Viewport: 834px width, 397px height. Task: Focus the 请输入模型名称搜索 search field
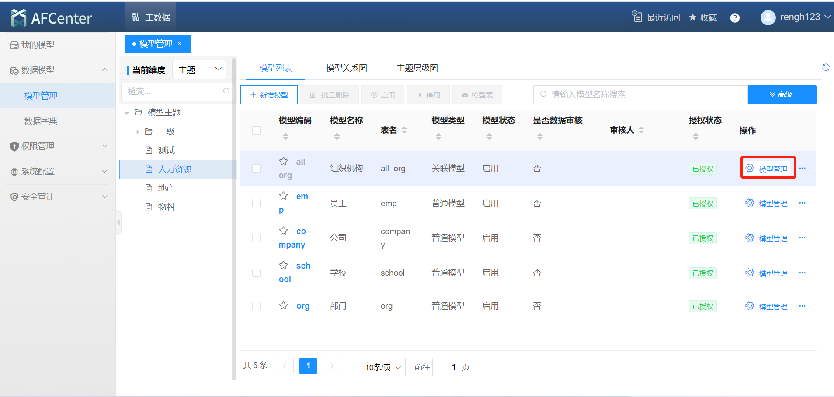641,94
